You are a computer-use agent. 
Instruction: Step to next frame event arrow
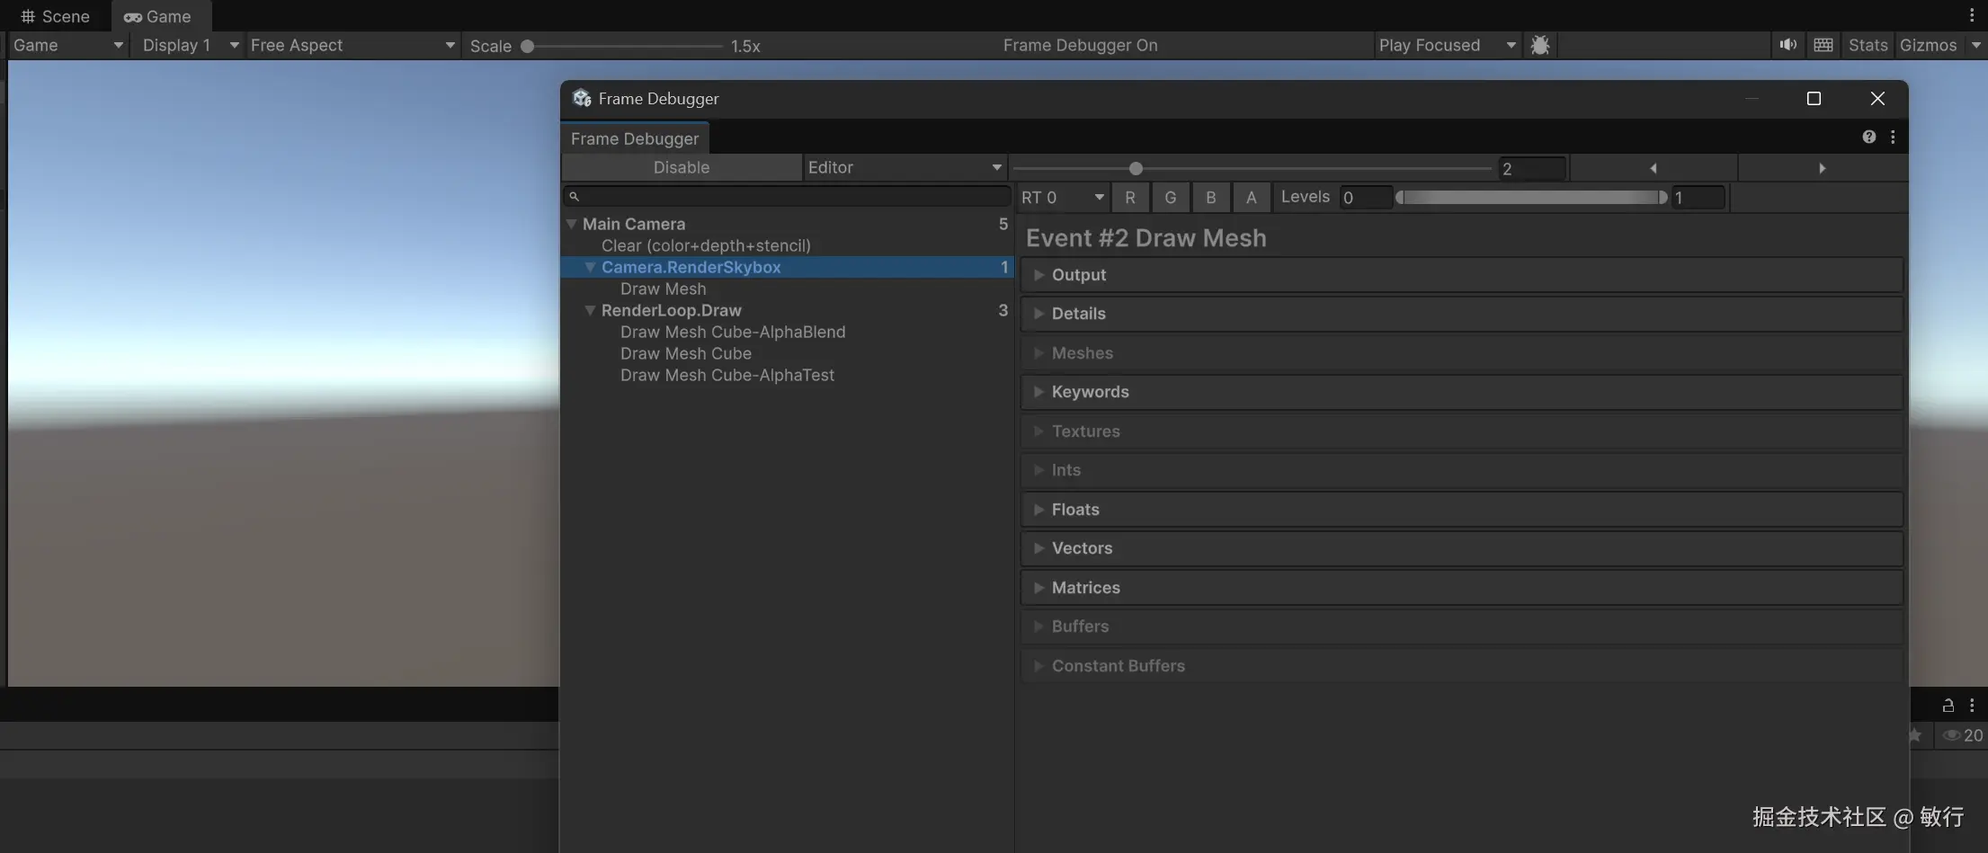[1822, 168]
